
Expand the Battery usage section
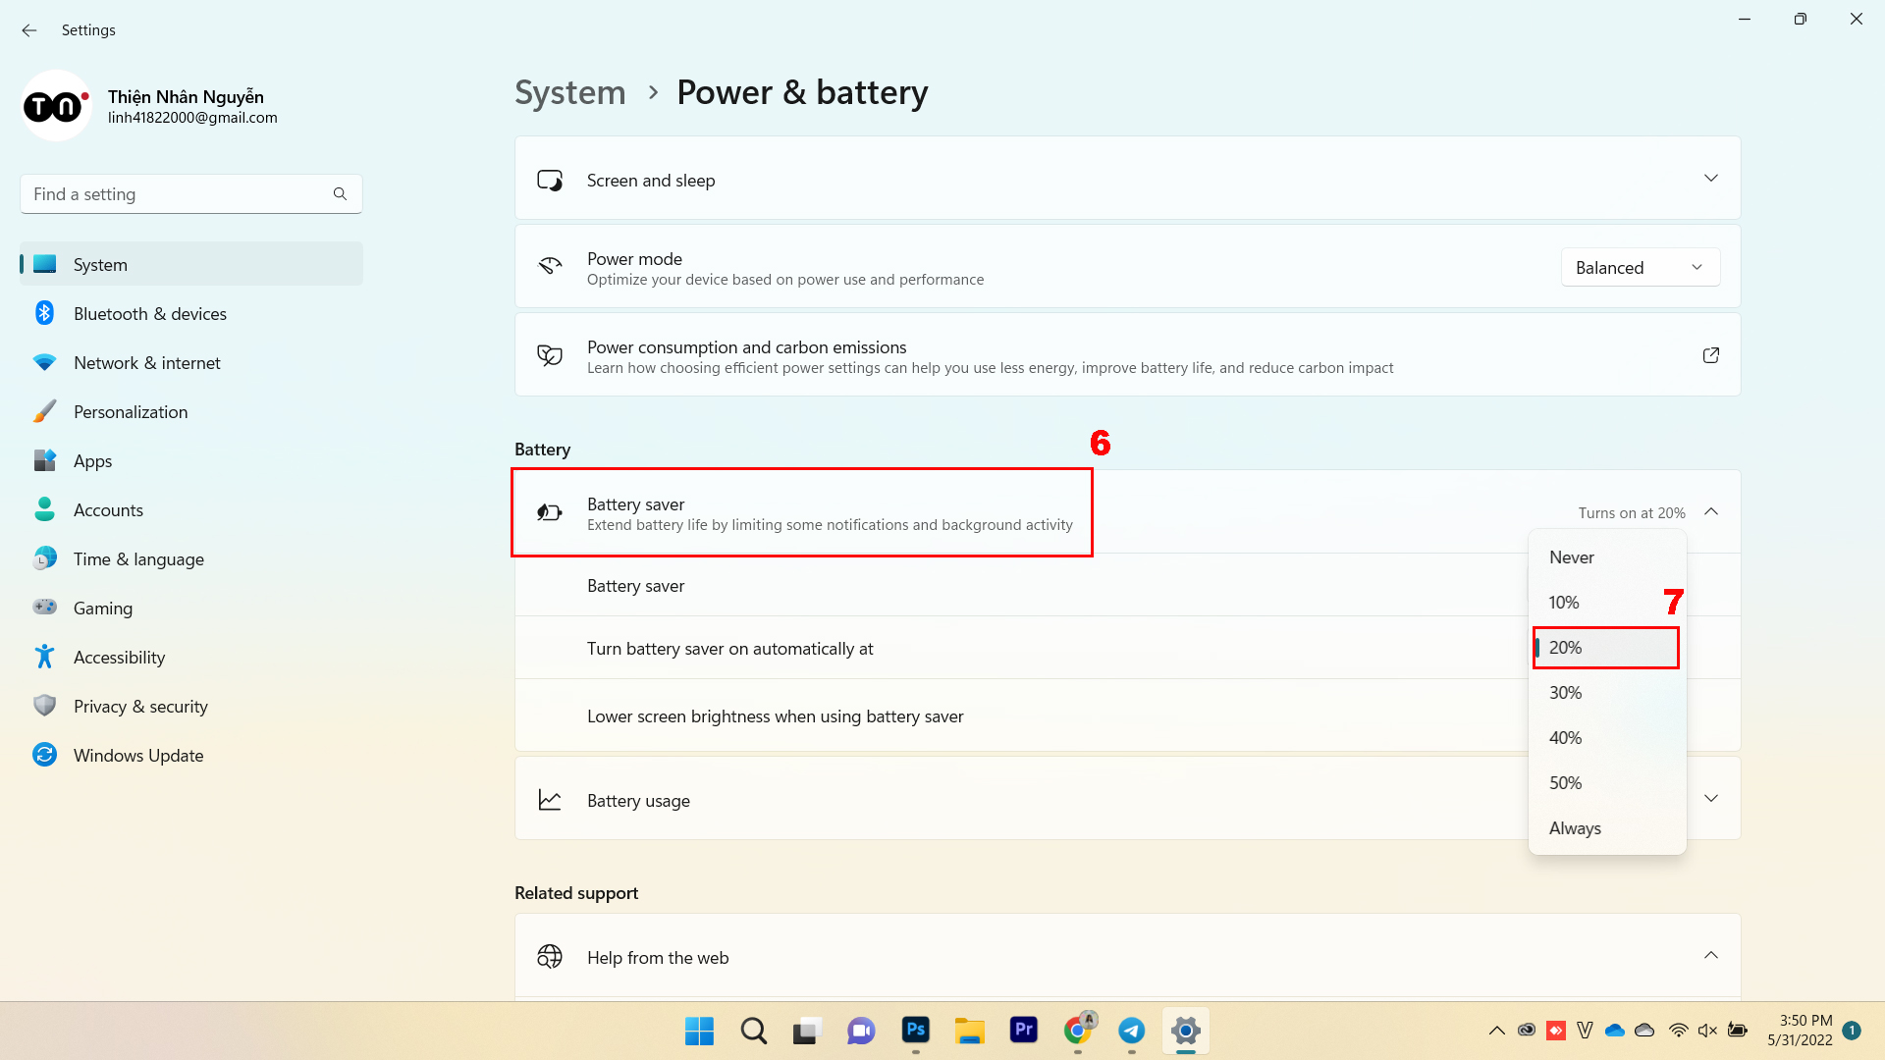click(1710, 799)
